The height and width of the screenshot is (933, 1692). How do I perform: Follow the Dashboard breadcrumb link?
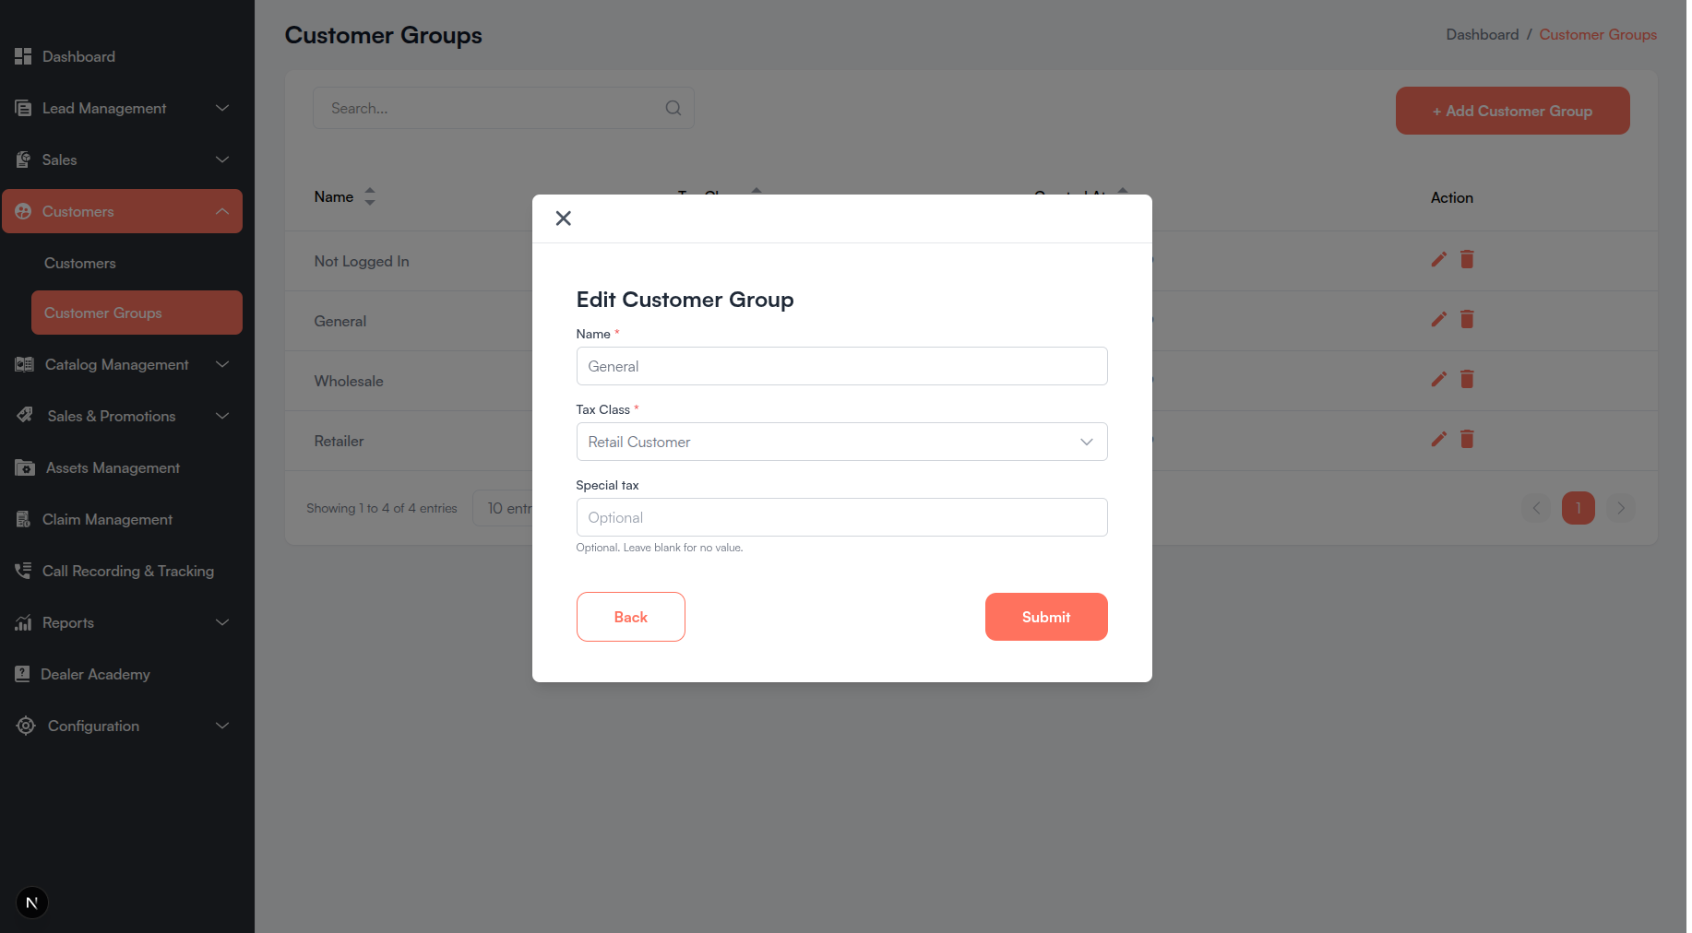[x=1482, y=34]
